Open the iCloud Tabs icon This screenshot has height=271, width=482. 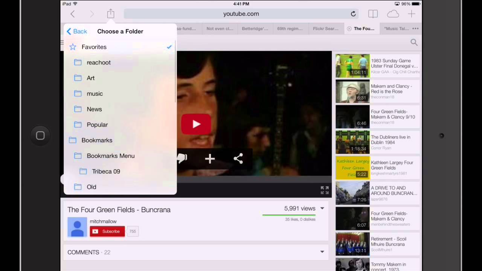[x=393, y=14]
